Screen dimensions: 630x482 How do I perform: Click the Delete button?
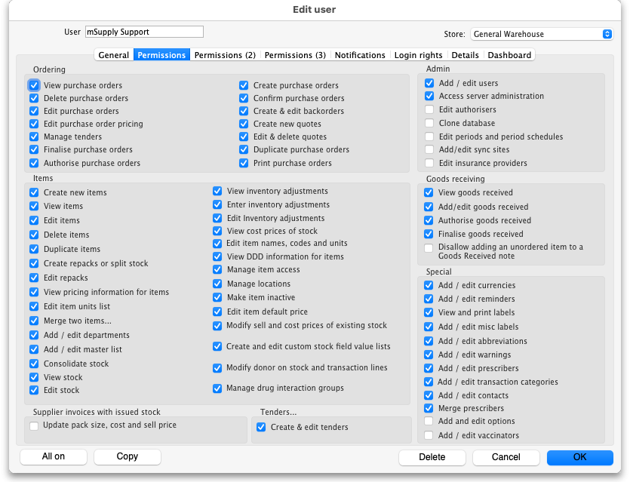click(432, 457)
